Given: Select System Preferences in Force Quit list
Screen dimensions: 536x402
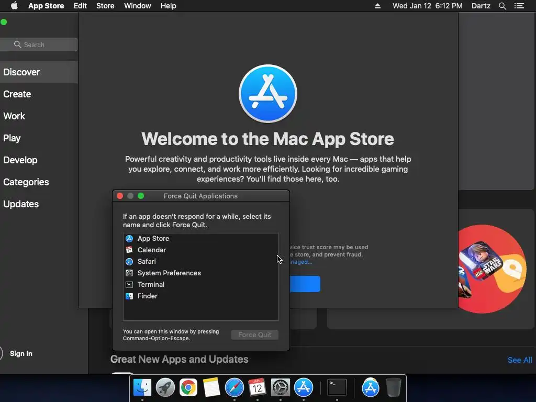Looking at the screenshot, I should click(x=200, y=273).
